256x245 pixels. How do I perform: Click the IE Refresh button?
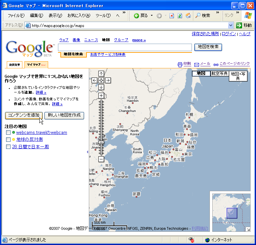[180, 16]
